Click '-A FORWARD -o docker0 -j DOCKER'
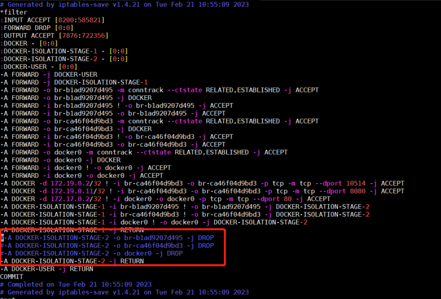The height and width of the screenshot is (299, 441). (x=60, y=160)
